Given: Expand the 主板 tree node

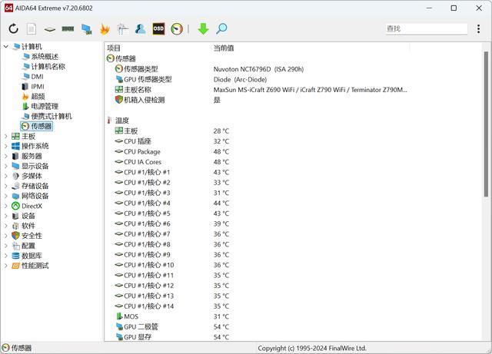Looking at the screenshot, I should click(6, 136).
